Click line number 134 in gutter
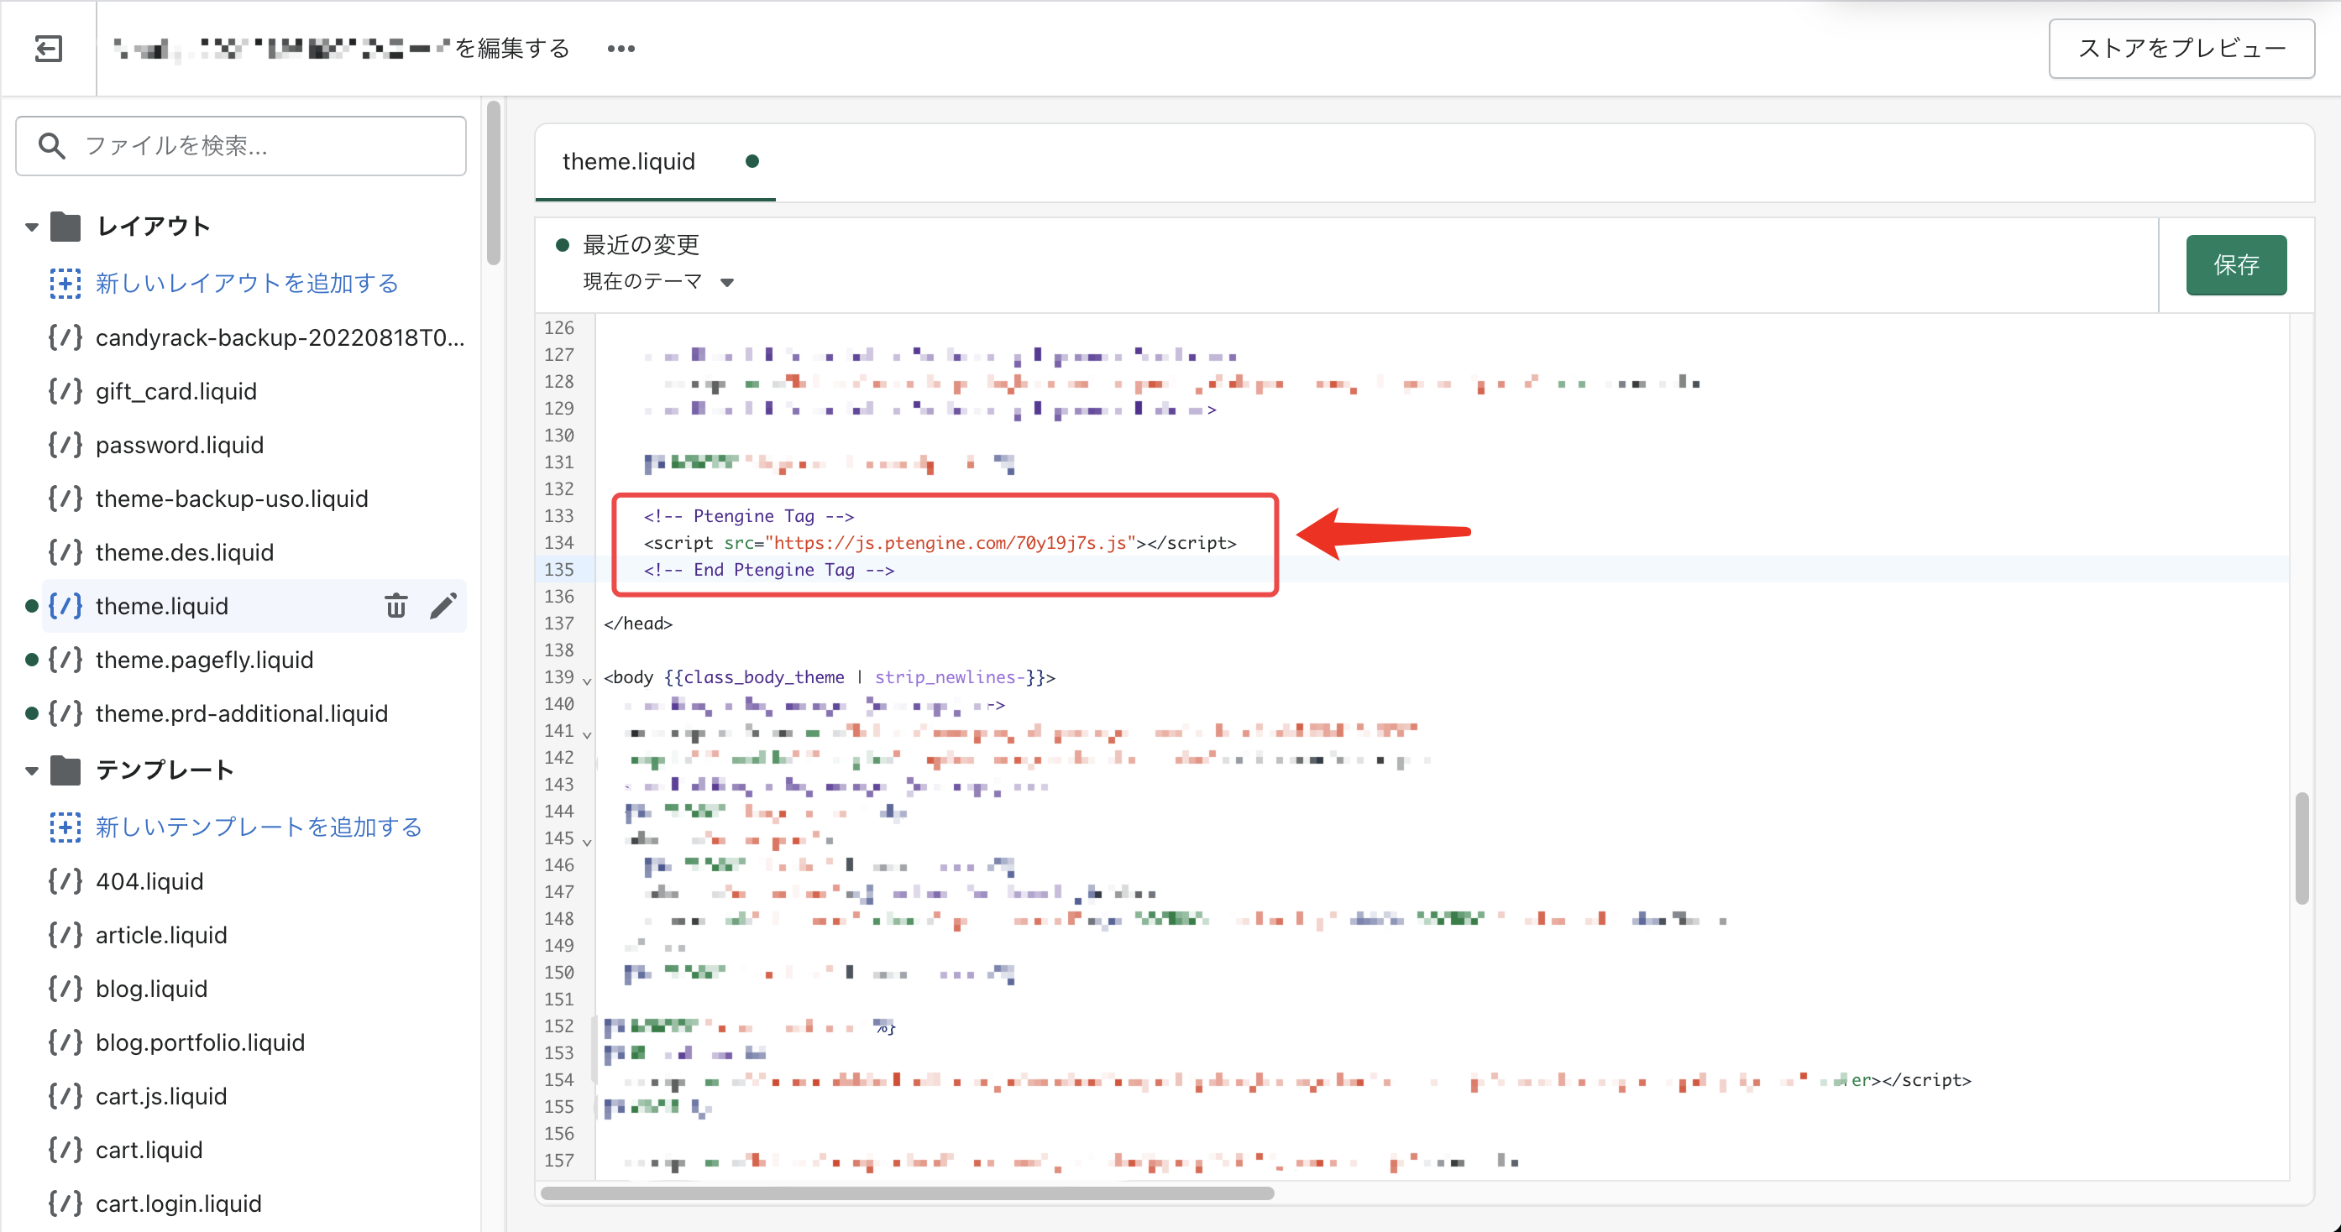Image resolution: width=2341 pixels, height=1232 pixels. point(559,542)
